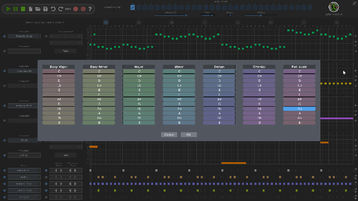Click the Pause playback icon
Viewport: 358px width, 201px height.
click(x=16, y=8)
